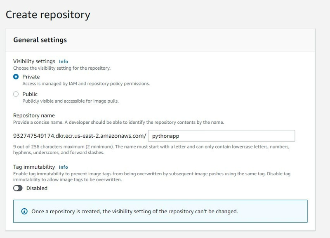Select the Private visibility radio button

coord(16,77)
